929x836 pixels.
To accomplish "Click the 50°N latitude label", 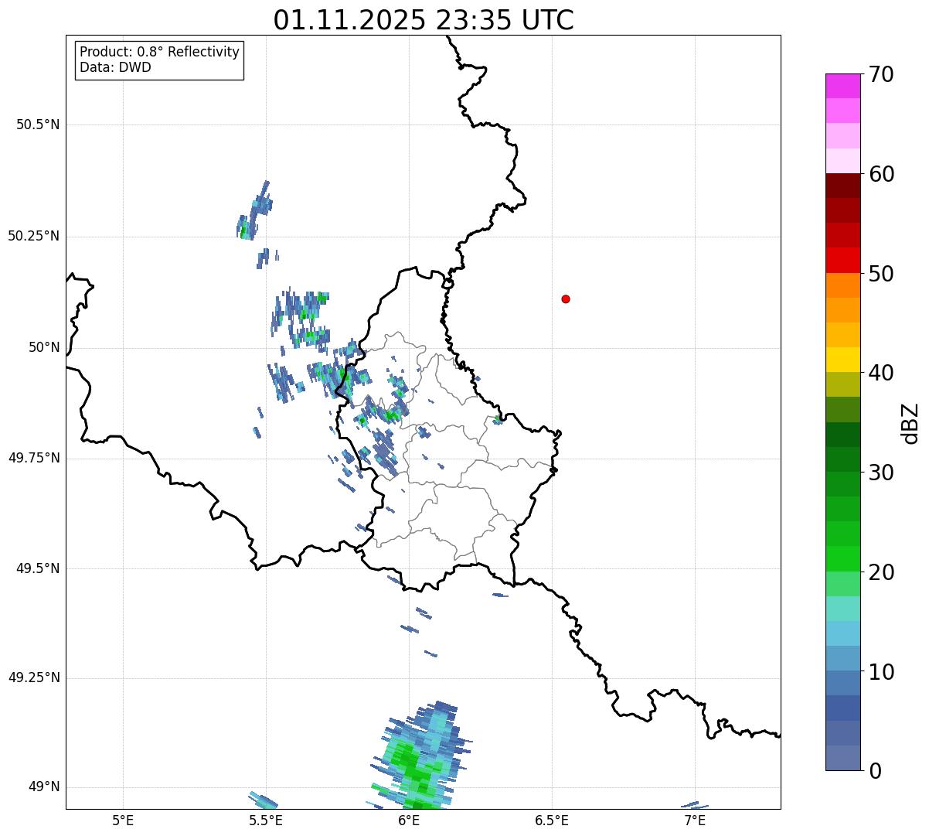I will pyautogui.click(x=44, y=347).
